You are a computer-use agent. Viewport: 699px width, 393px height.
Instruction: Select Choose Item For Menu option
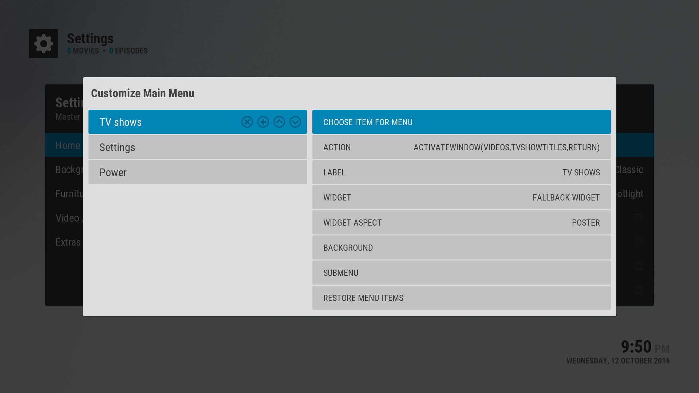click(x=461, y=122)
